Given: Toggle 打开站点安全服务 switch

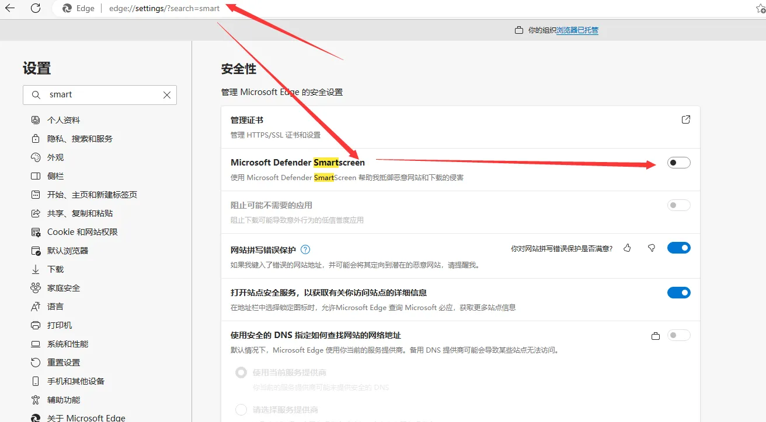Looking at the screenshot, I should click(679, 293).
